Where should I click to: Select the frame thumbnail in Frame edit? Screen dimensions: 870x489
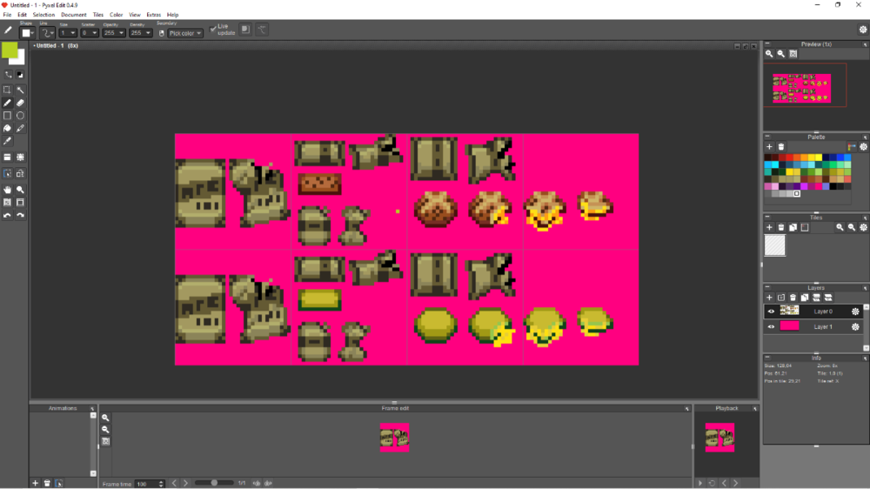[x=394, y=438]
